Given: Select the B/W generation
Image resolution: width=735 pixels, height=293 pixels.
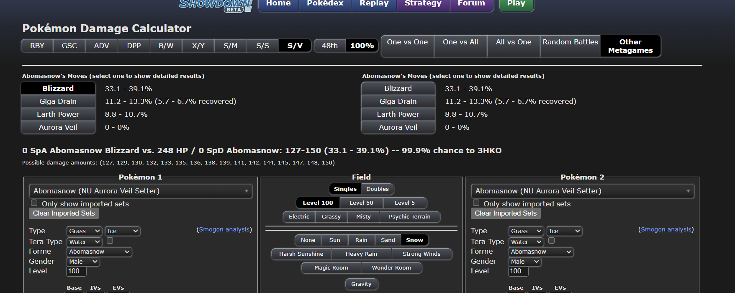Looking at the screenshot, I should point(166,46).
